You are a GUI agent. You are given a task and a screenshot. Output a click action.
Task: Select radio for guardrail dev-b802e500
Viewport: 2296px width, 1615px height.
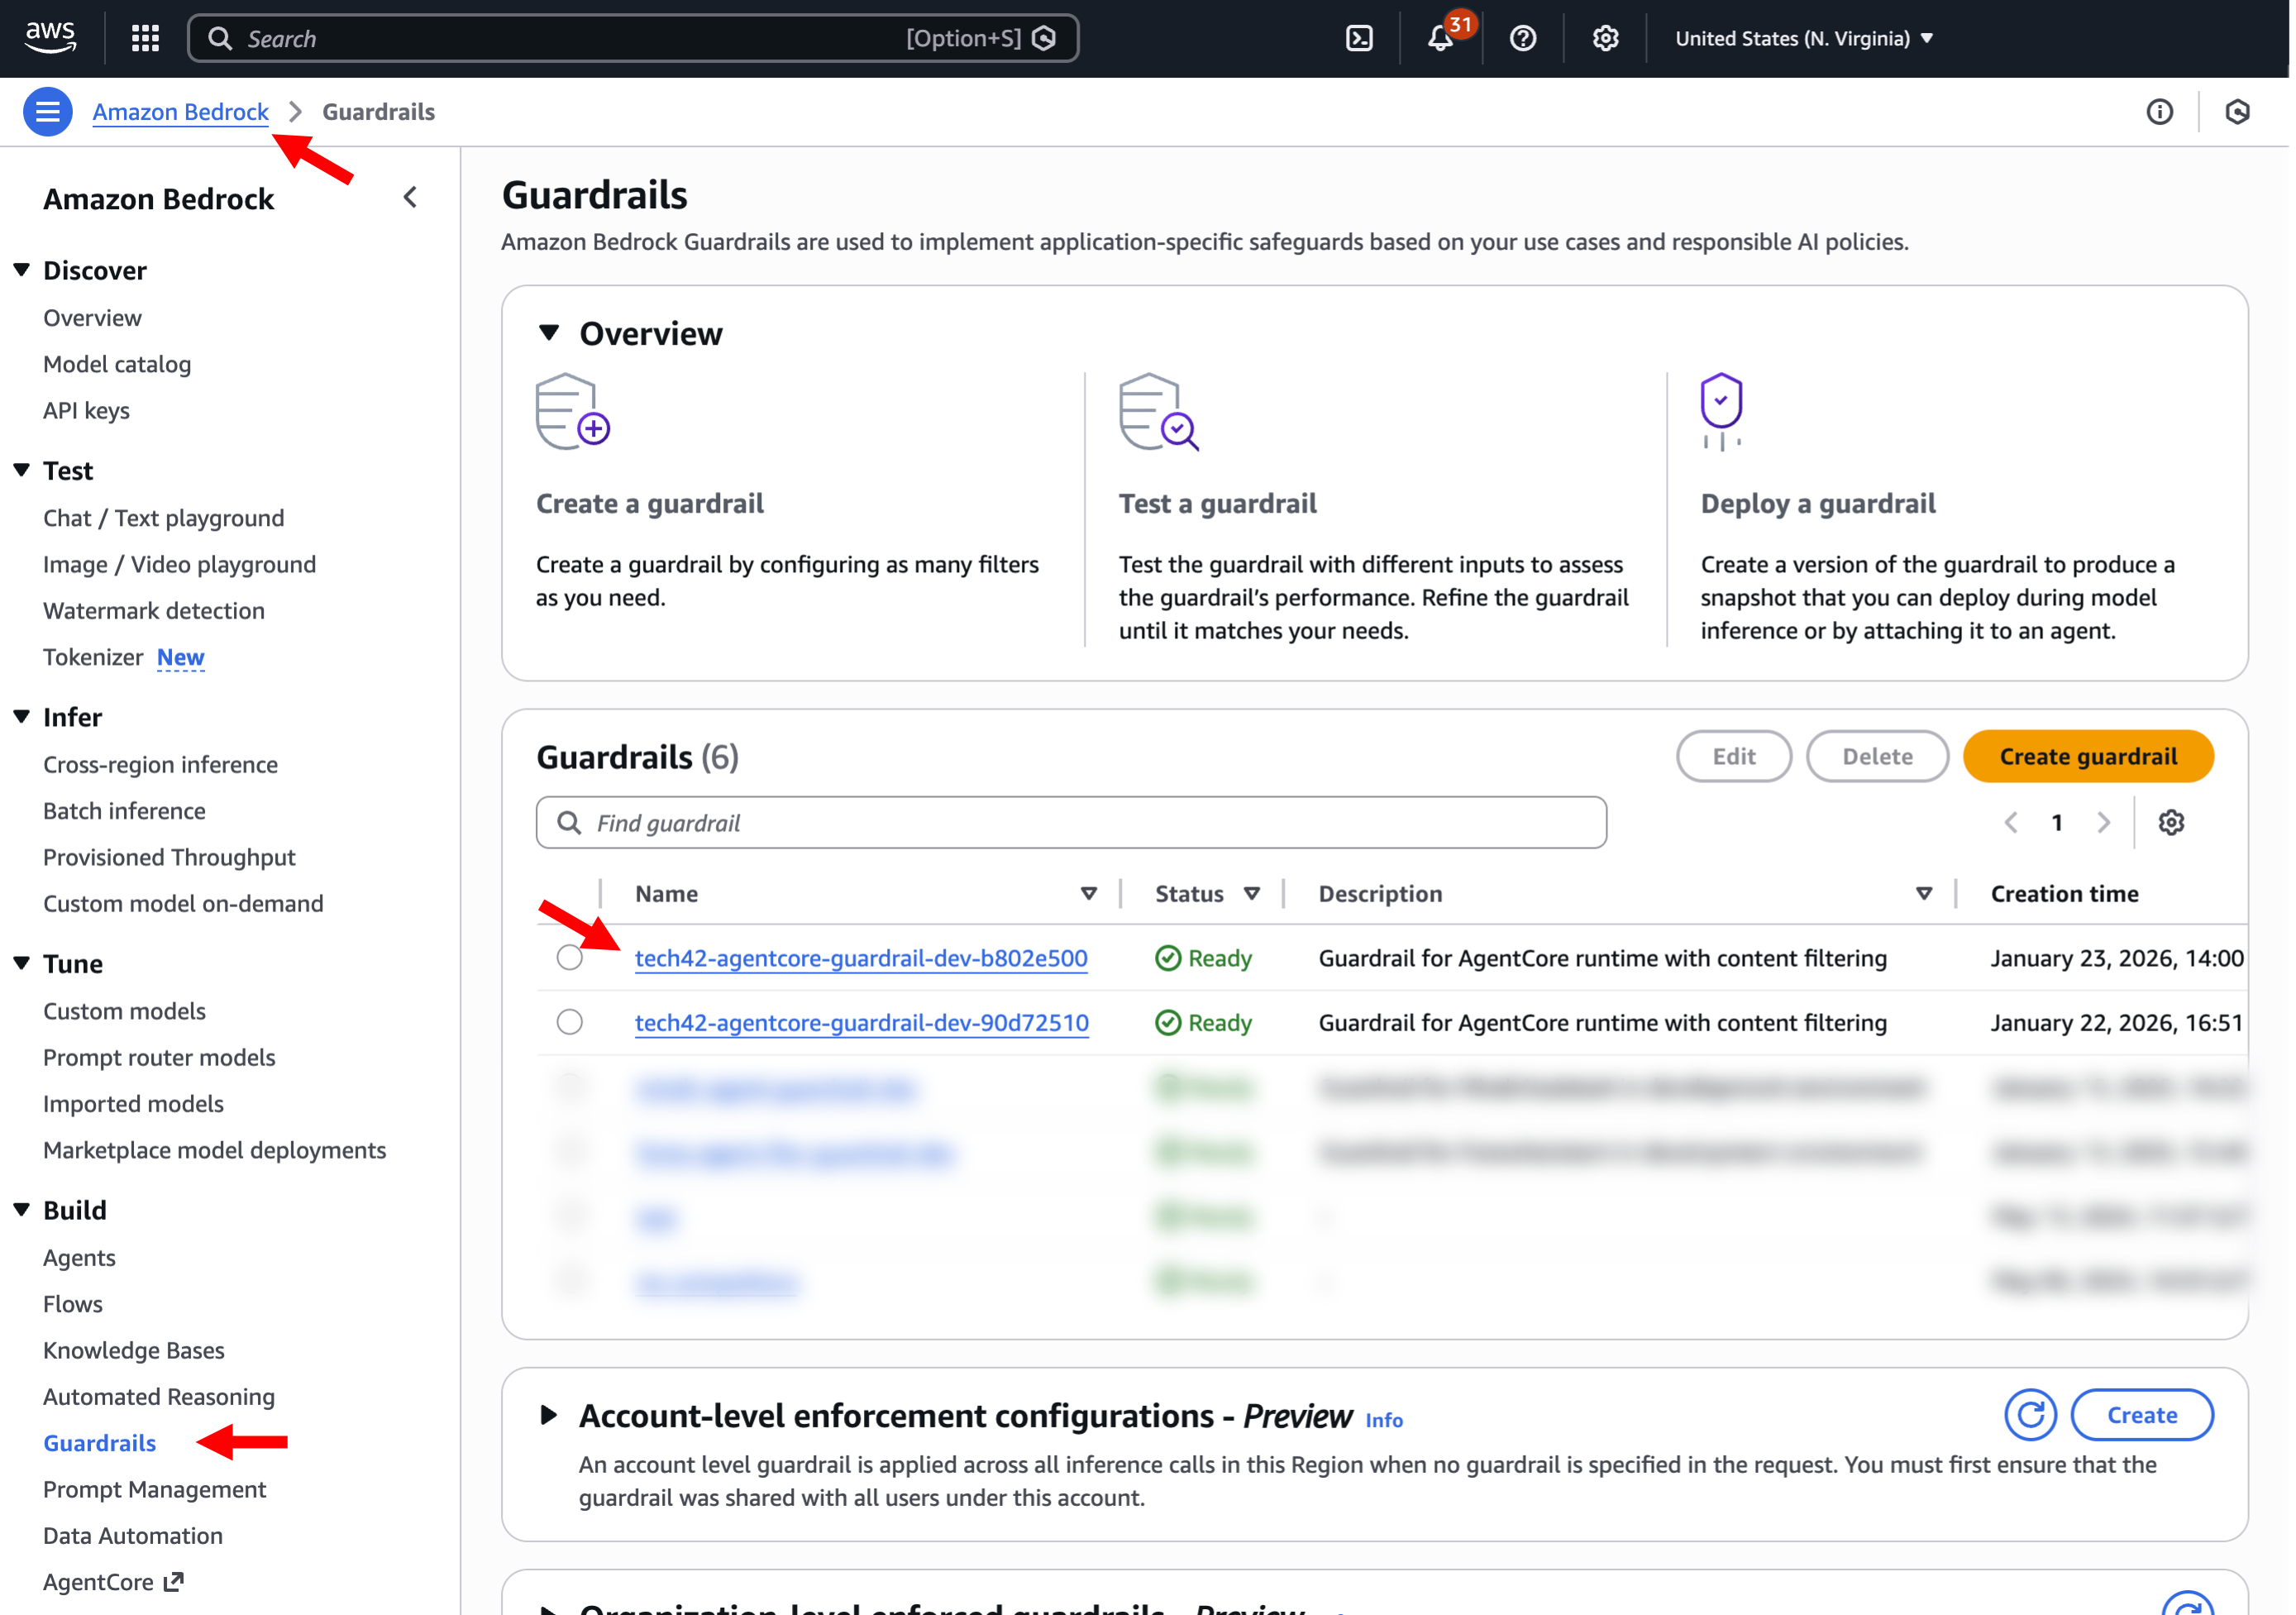570,958
